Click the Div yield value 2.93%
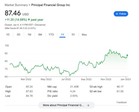 [74, 96]
